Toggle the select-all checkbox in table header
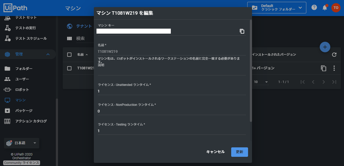 coord(69,55)
